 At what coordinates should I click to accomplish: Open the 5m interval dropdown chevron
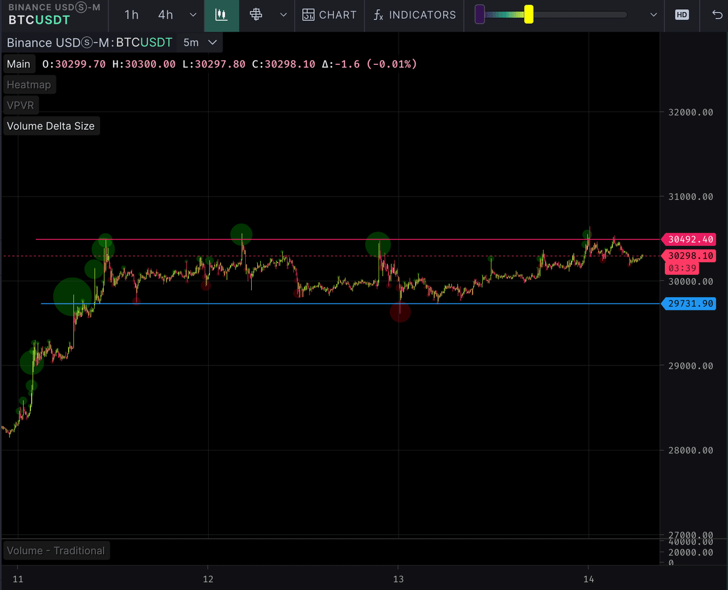coord(212,42)
